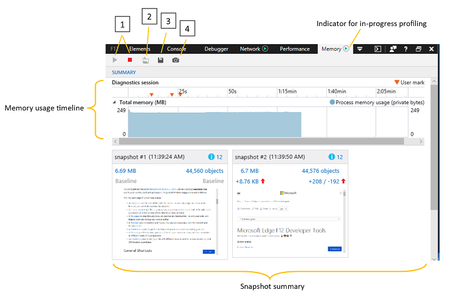
Task: Open the tab overflow dropdown arrow
Action: coord(360,49)
